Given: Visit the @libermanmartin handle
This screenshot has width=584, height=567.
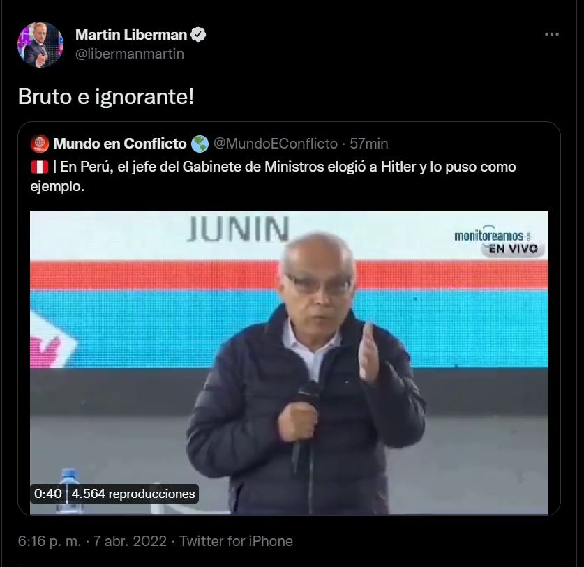Looking at the screenshot, I should click(x=130, y=54).
